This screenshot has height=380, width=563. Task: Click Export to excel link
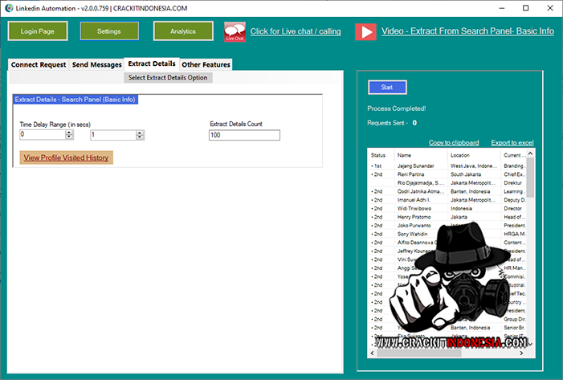click(512, 142)
